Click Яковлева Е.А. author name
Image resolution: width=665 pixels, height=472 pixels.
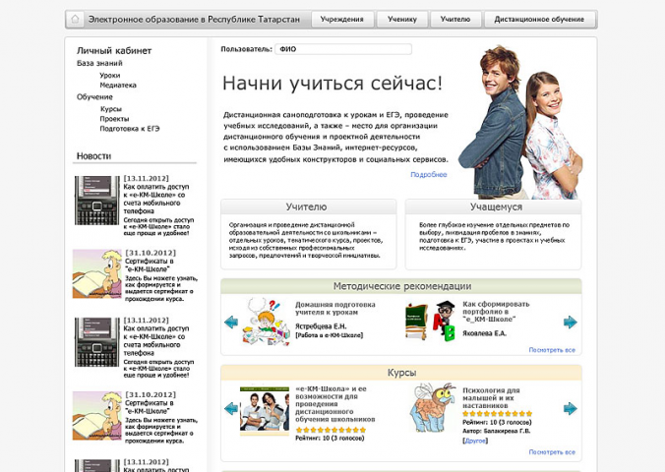(484, 333)
